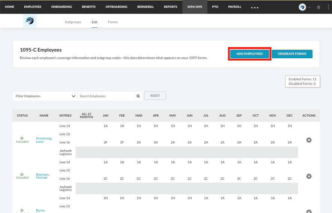Open Armstrong, Louis employee link
This screenshot has height=213, width=332.
click(x=44, y=140)
